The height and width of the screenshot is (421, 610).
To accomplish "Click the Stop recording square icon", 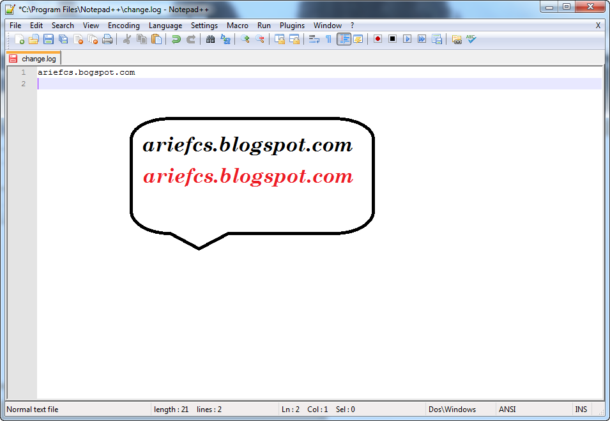I will (x=393, y=39).
